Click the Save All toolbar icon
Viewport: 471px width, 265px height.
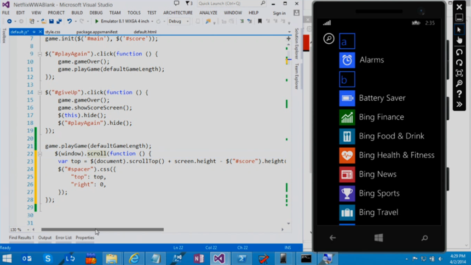tap(59, 21)
